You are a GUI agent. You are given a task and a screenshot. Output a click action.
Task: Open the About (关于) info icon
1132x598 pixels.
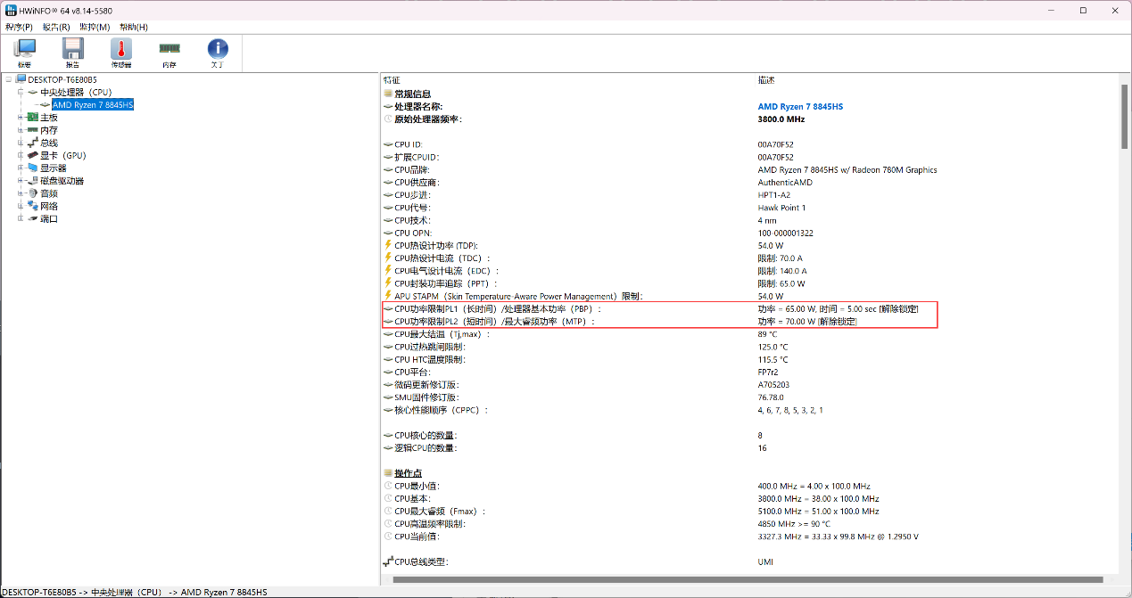pos(218,52)
